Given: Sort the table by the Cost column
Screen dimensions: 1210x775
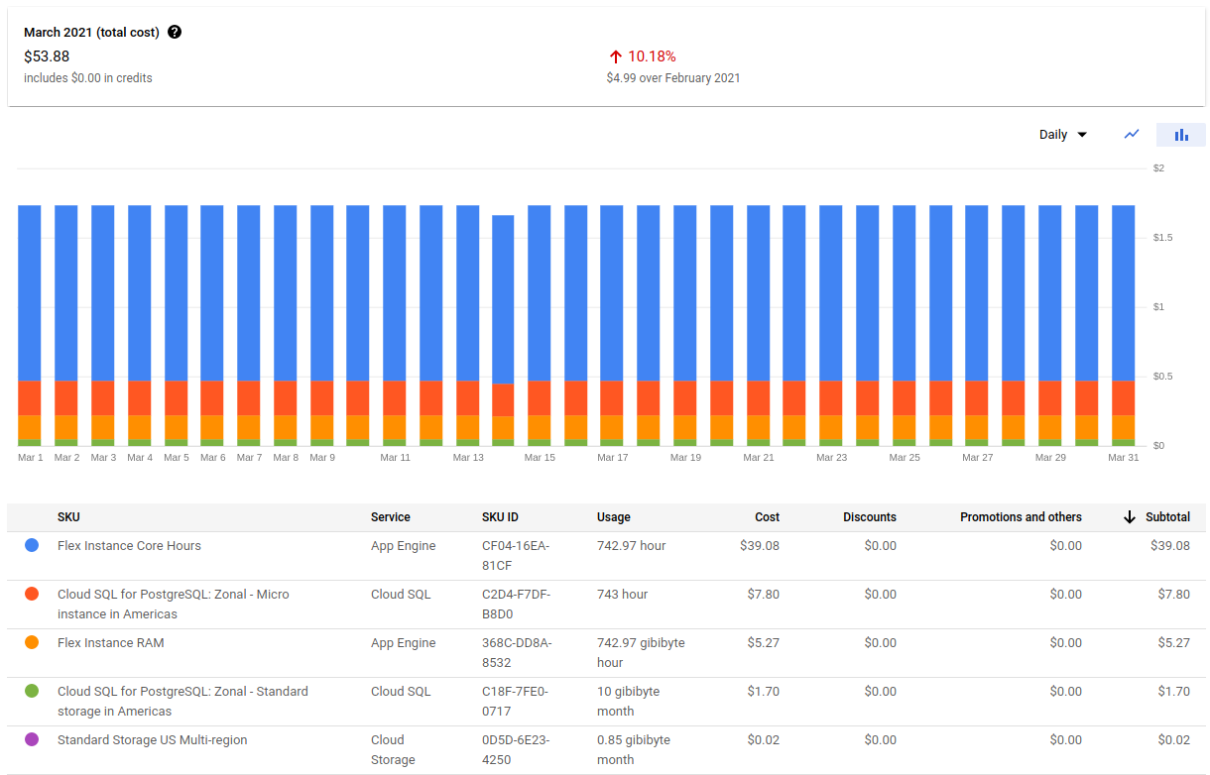Looking at the screenshot, I should (767, 516).
